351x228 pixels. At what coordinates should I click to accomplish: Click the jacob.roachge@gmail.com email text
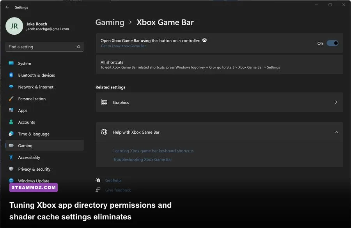[x=48, y=29]
